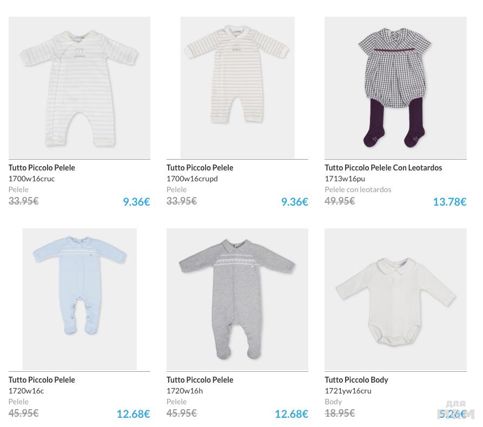Click product code 1700w16cruc

coord(31,179)
